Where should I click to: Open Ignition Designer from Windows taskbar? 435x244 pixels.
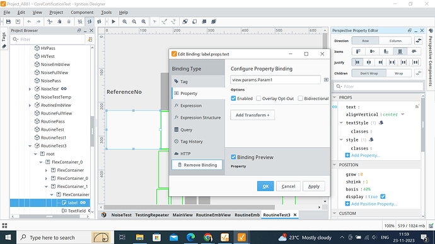pos(241,237)
